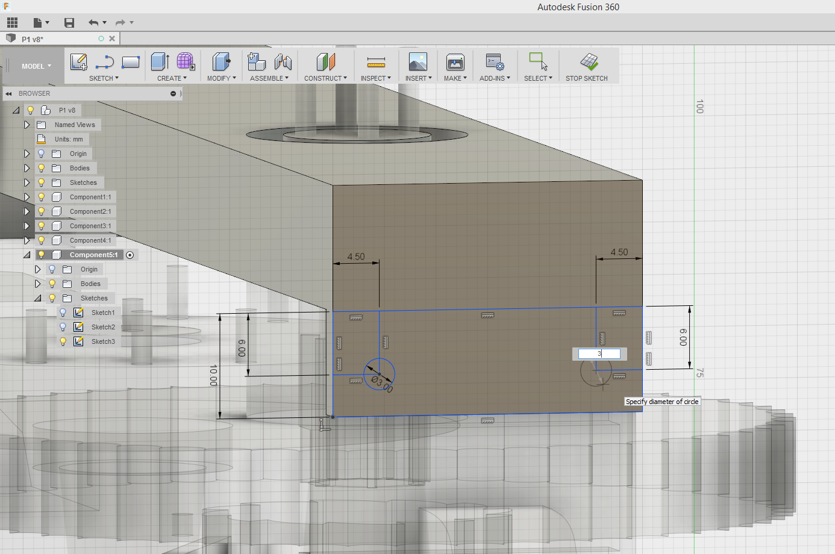Select the Units: mm row
This screenshot has width=835, height=554.
[x=61, y=139]
